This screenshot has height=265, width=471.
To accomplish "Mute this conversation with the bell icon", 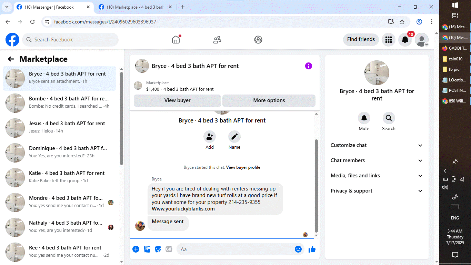I will [x=364, y=118].
